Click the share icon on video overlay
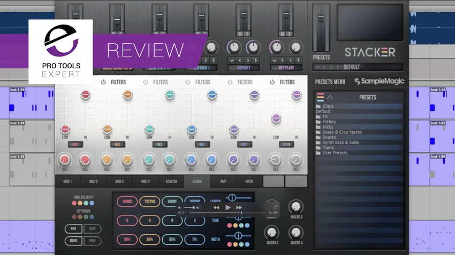The height and width of the screenshot is (255, 455). 276,208
